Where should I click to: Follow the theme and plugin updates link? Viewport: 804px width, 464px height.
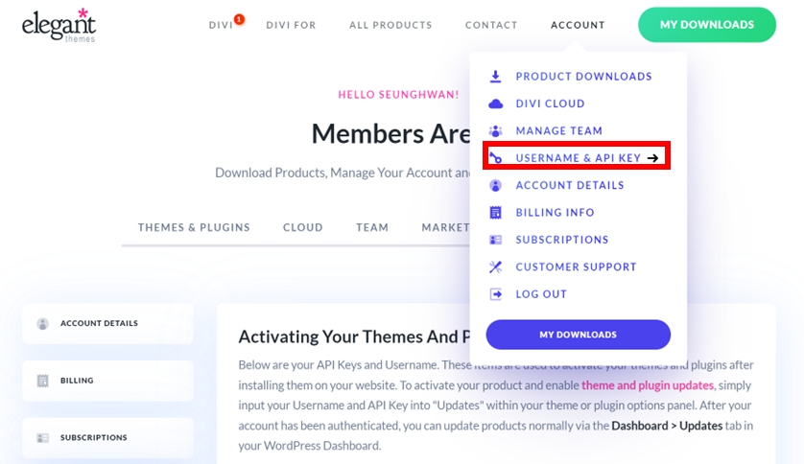647,385
